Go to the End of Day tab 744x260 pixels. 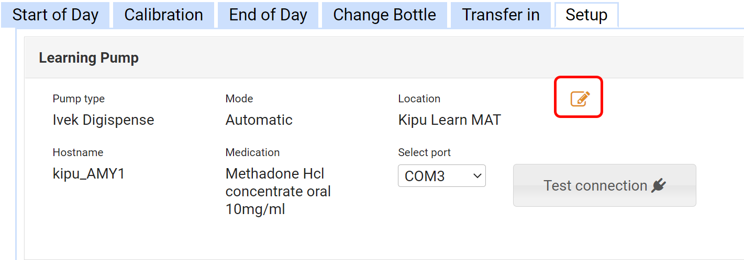click(x=268, y=15)
